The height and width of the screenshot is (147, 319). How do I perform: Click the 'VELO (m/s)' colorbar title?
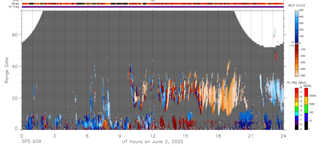click(x=296, y=5)
